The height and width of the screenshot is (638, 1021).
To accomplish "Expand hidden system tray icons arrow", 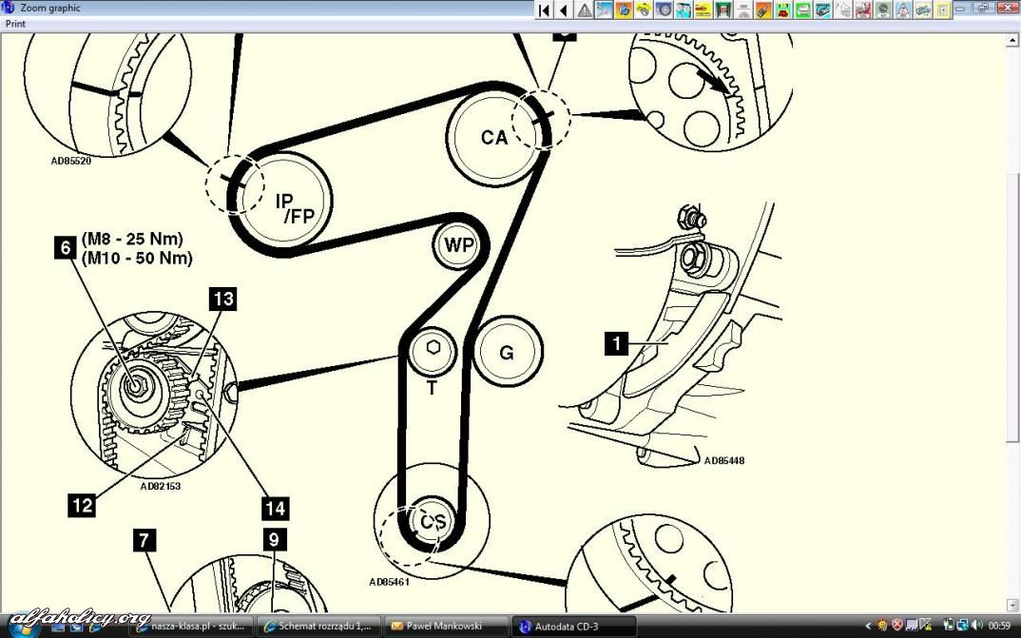I will (867, 627).
